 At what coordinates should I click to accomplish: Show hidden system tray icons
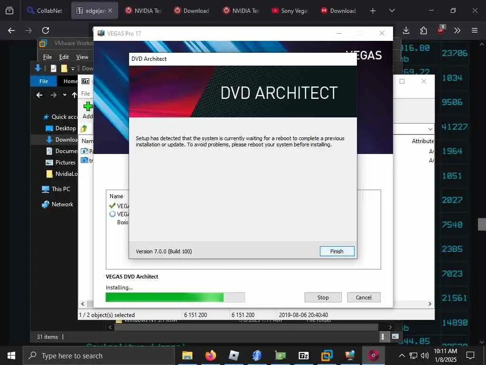click(402, 355)
